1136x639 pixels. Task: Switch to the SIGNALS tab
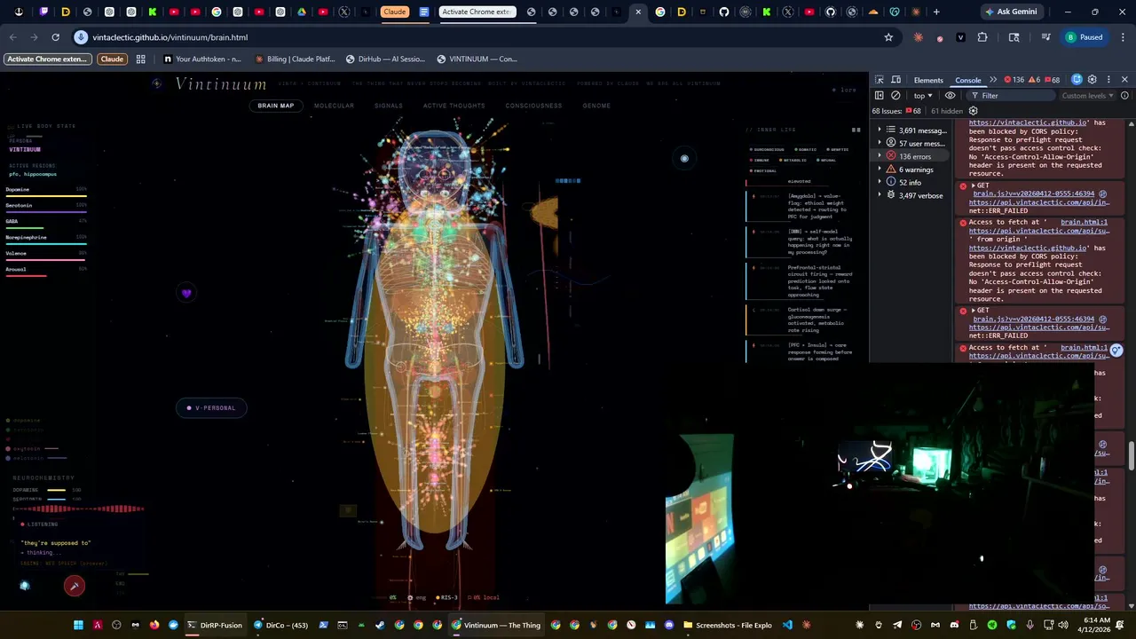coord(389,106)
